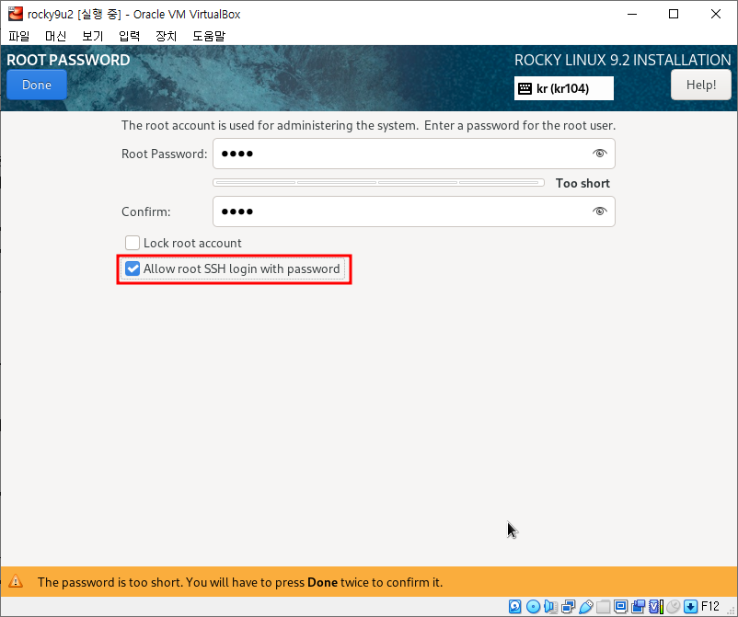Click the mouse integration status icon
This screenshot has width=738, height=617.
pyautogui.click(x=674, y=607)
